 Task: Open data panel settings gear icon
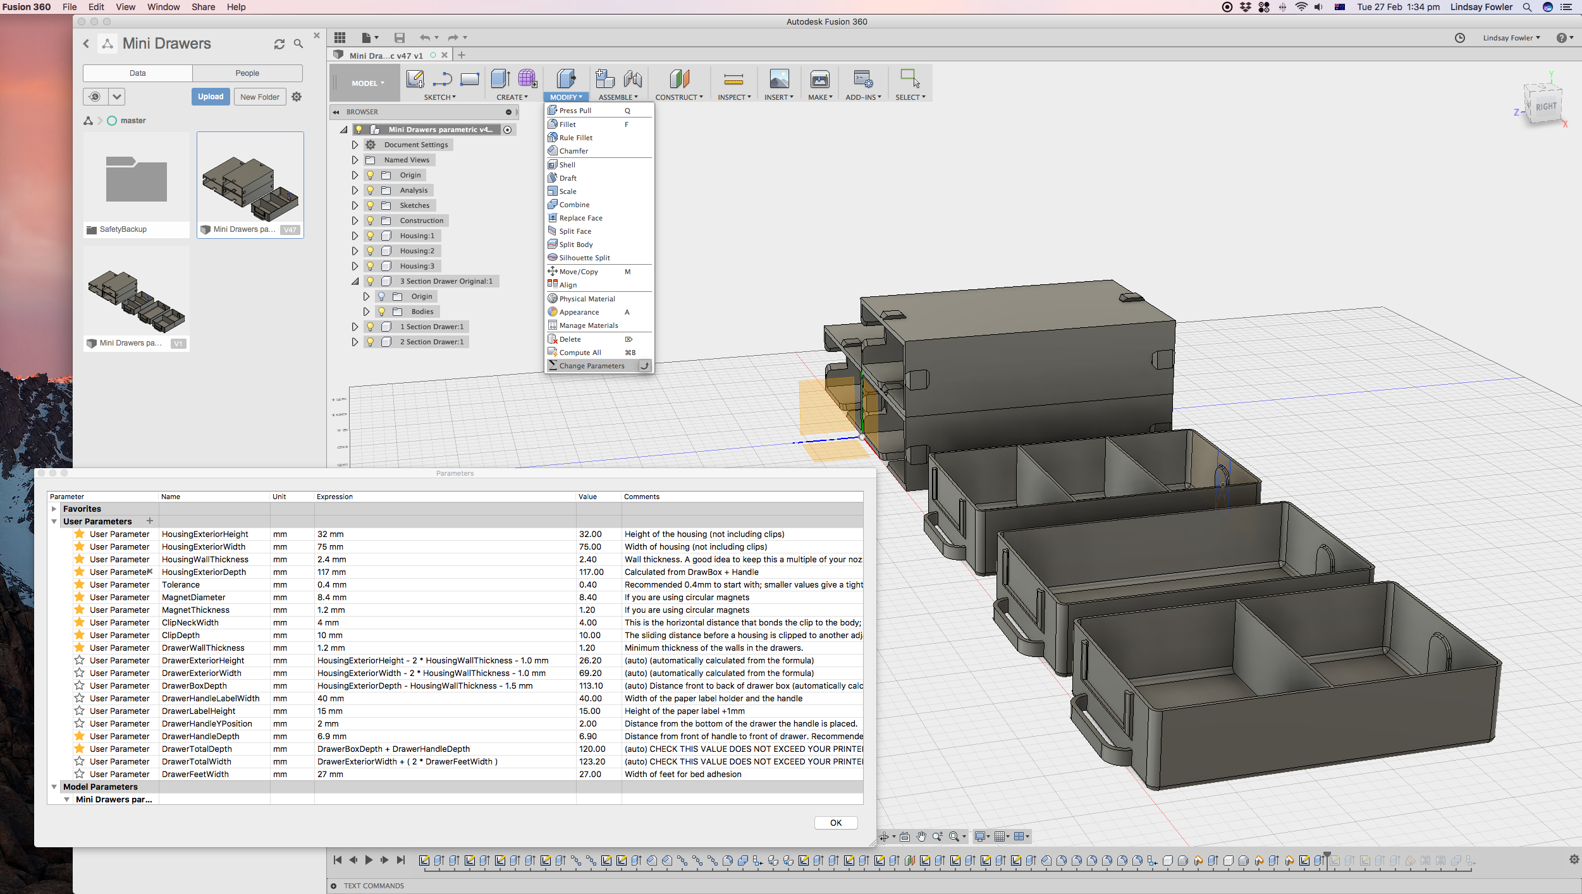(x=297, y=97)
